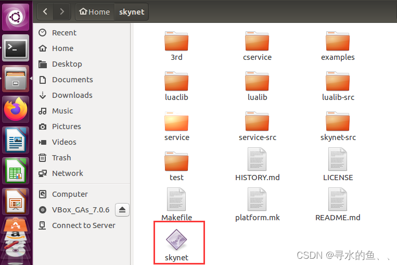Browse Network in the sidebar
This screenshot has height=265, width=397.
click(82, 173)
